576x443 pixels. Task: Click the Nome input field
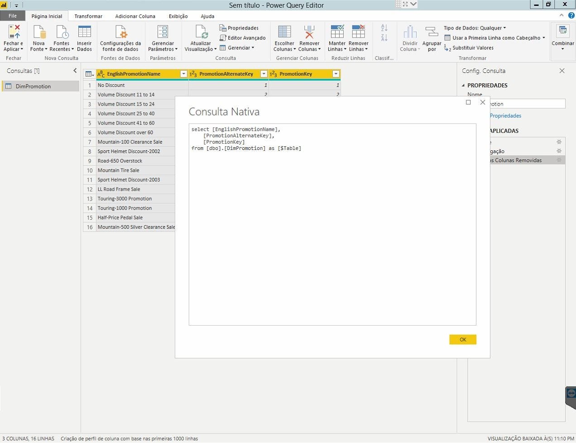click(528, 104)
